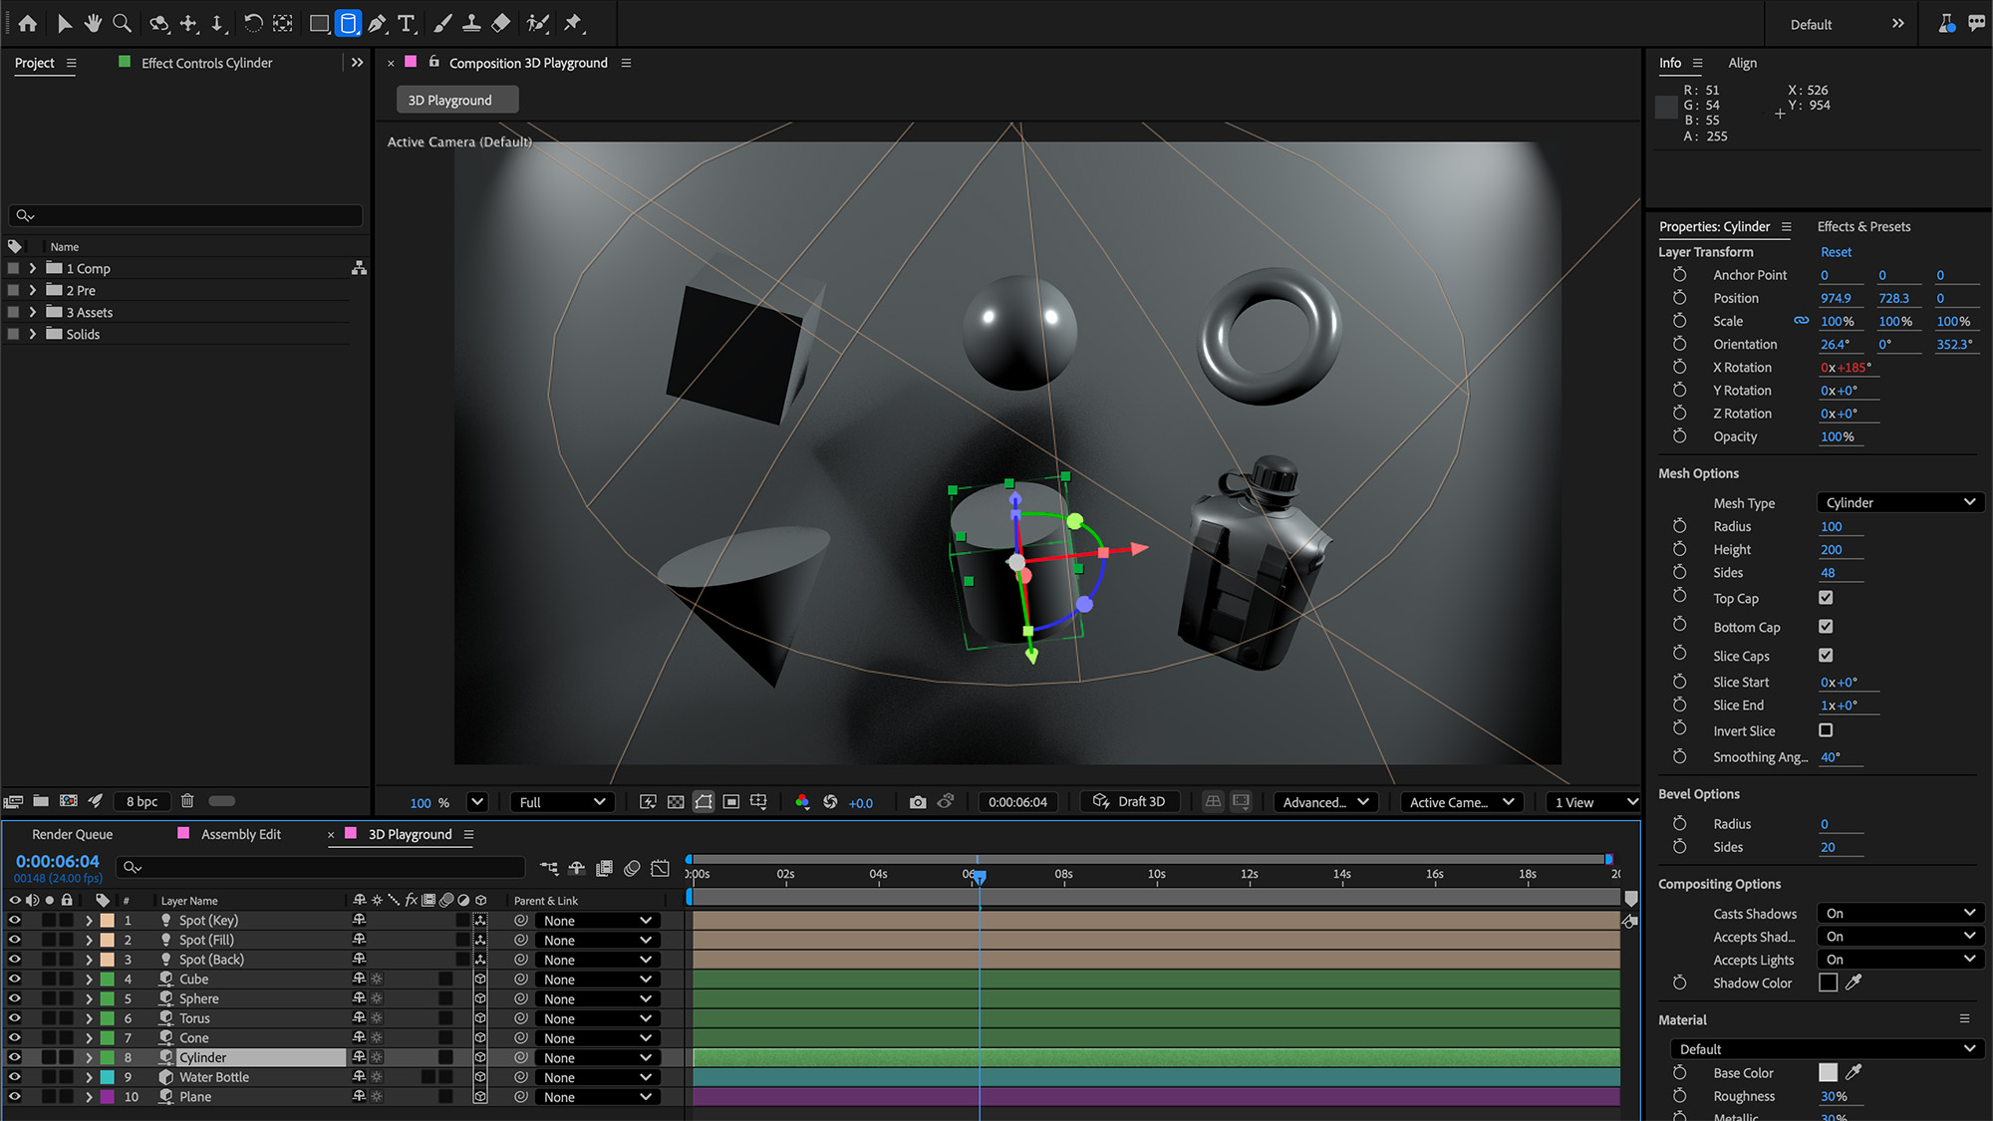
Task: Reset the Layer Transform properties
Action: click(1836, 251)
